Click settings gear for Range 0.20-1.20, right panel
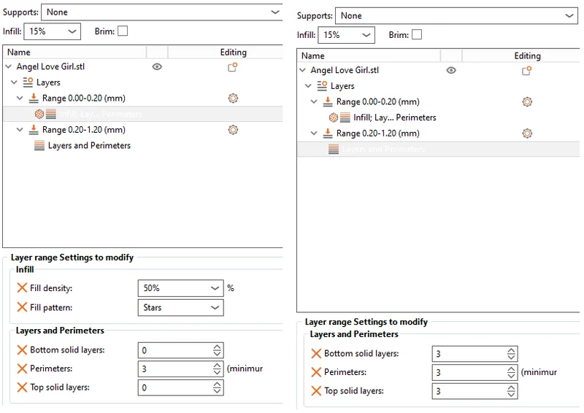This screenshot has width=584, height=413. click(527, 134)
